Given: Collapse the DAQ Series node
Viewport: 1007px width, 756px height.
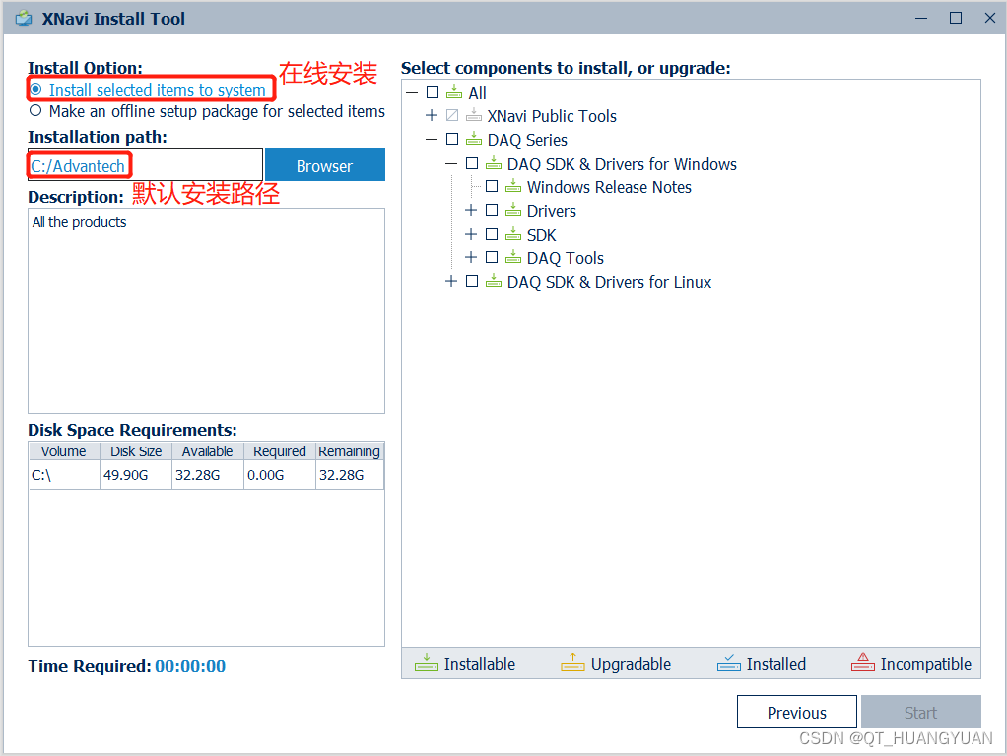Looking at the screenshot, I should 432,139.
